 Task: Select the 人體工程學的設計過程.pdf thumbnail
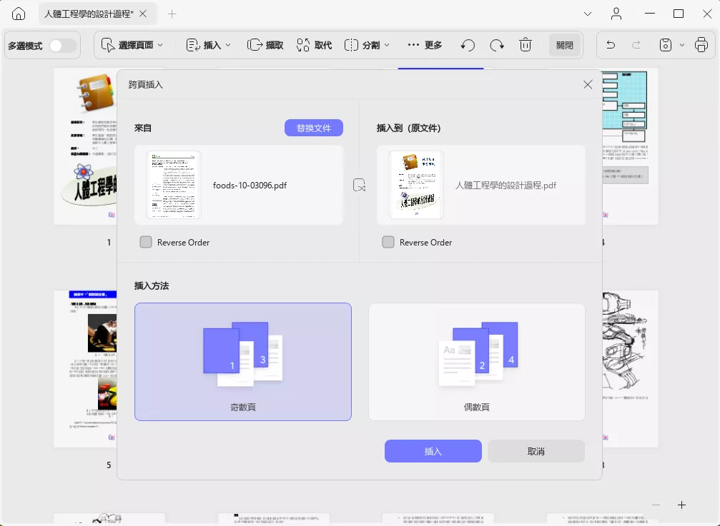[416, 185]
